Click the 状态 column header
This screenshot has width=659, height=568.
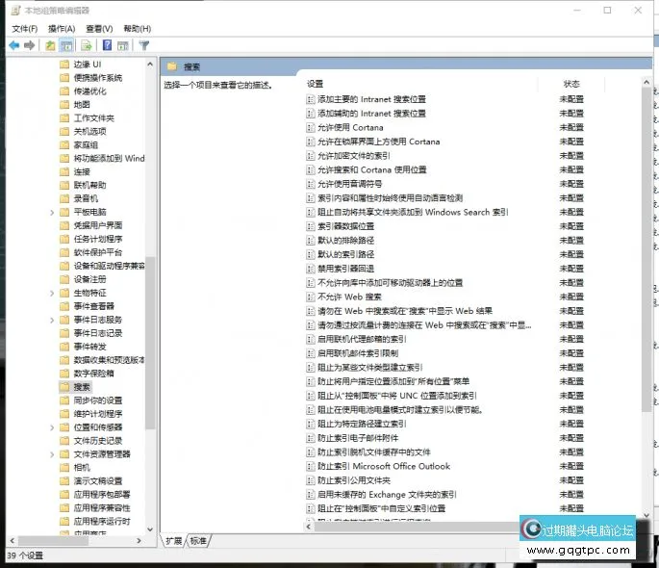pos(571,84)
